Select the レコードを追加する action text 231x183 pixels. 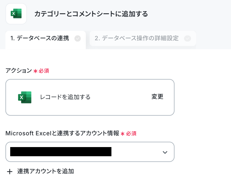click(65, 97)
